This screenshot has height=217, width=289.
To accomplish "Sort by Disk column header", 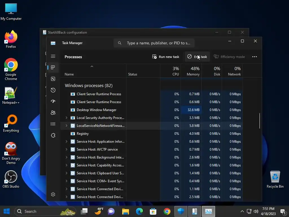I will [212, 71].
